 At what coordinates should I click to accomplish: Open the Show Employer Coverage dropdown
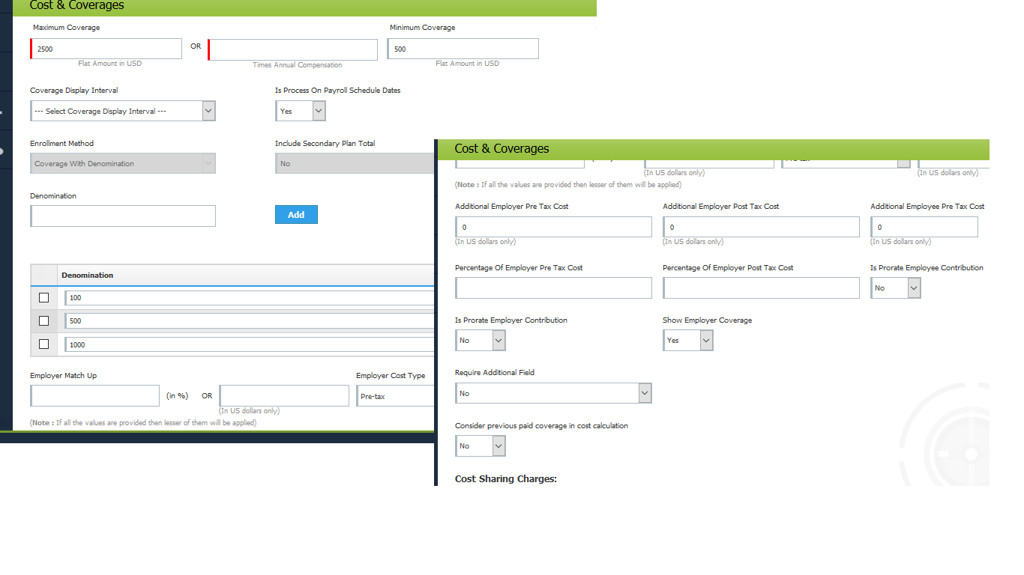pos(687,341)
